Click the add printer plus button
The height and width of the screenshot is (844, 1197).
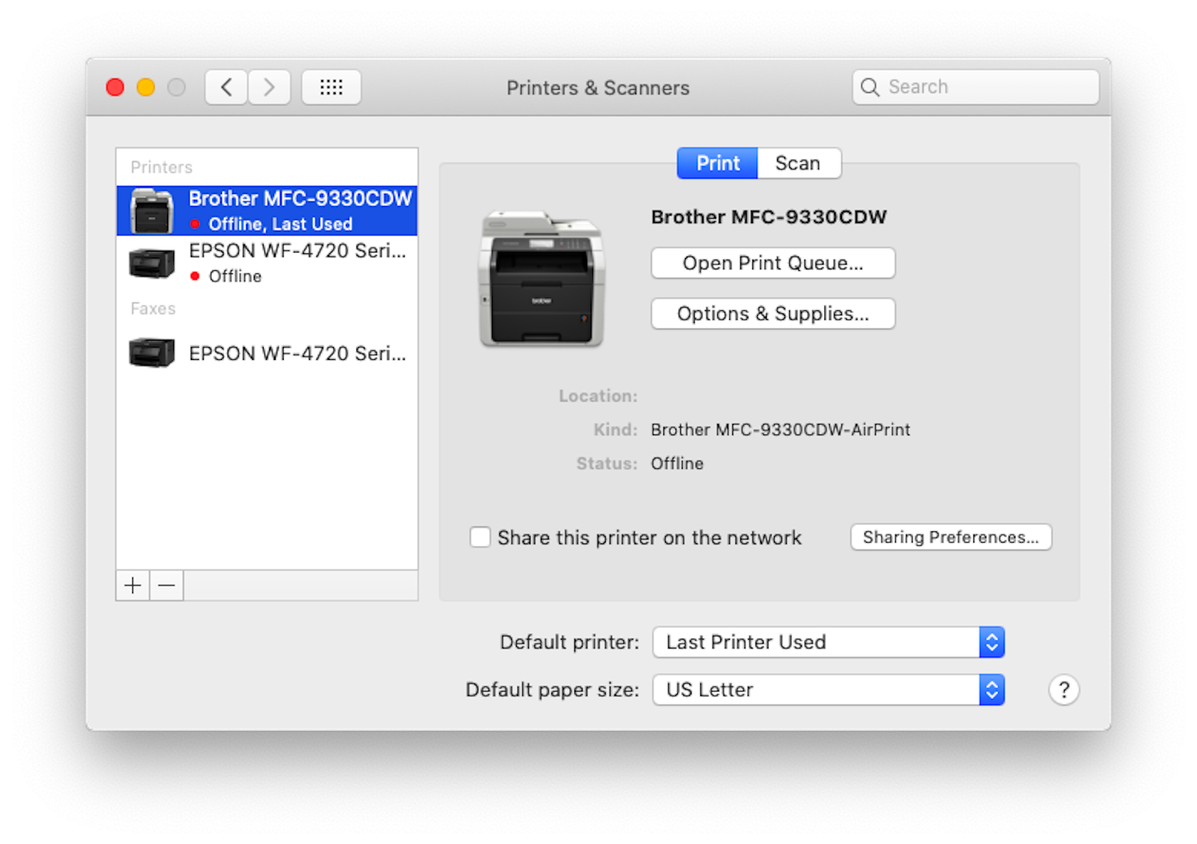(132, 585)
